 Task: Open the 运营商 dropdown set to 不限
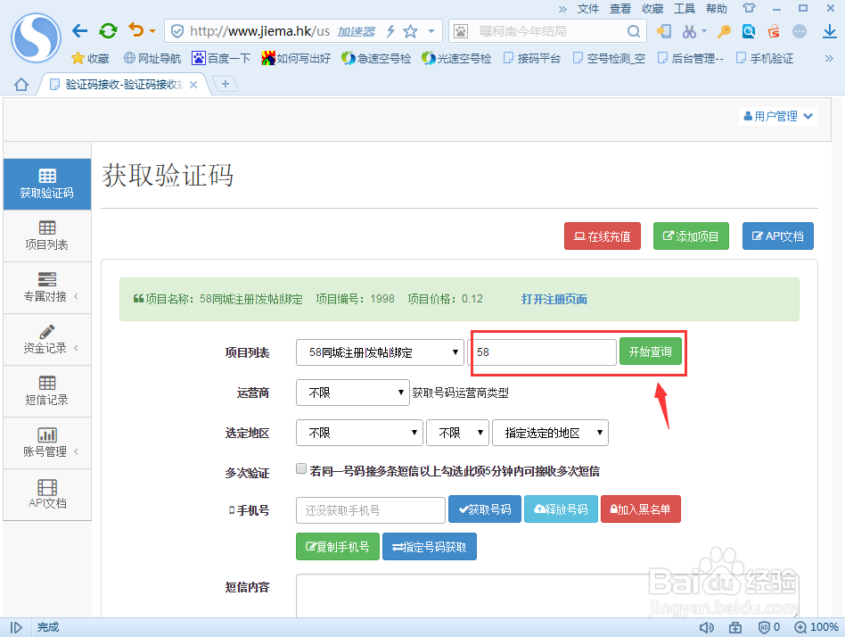click(352, 393)
